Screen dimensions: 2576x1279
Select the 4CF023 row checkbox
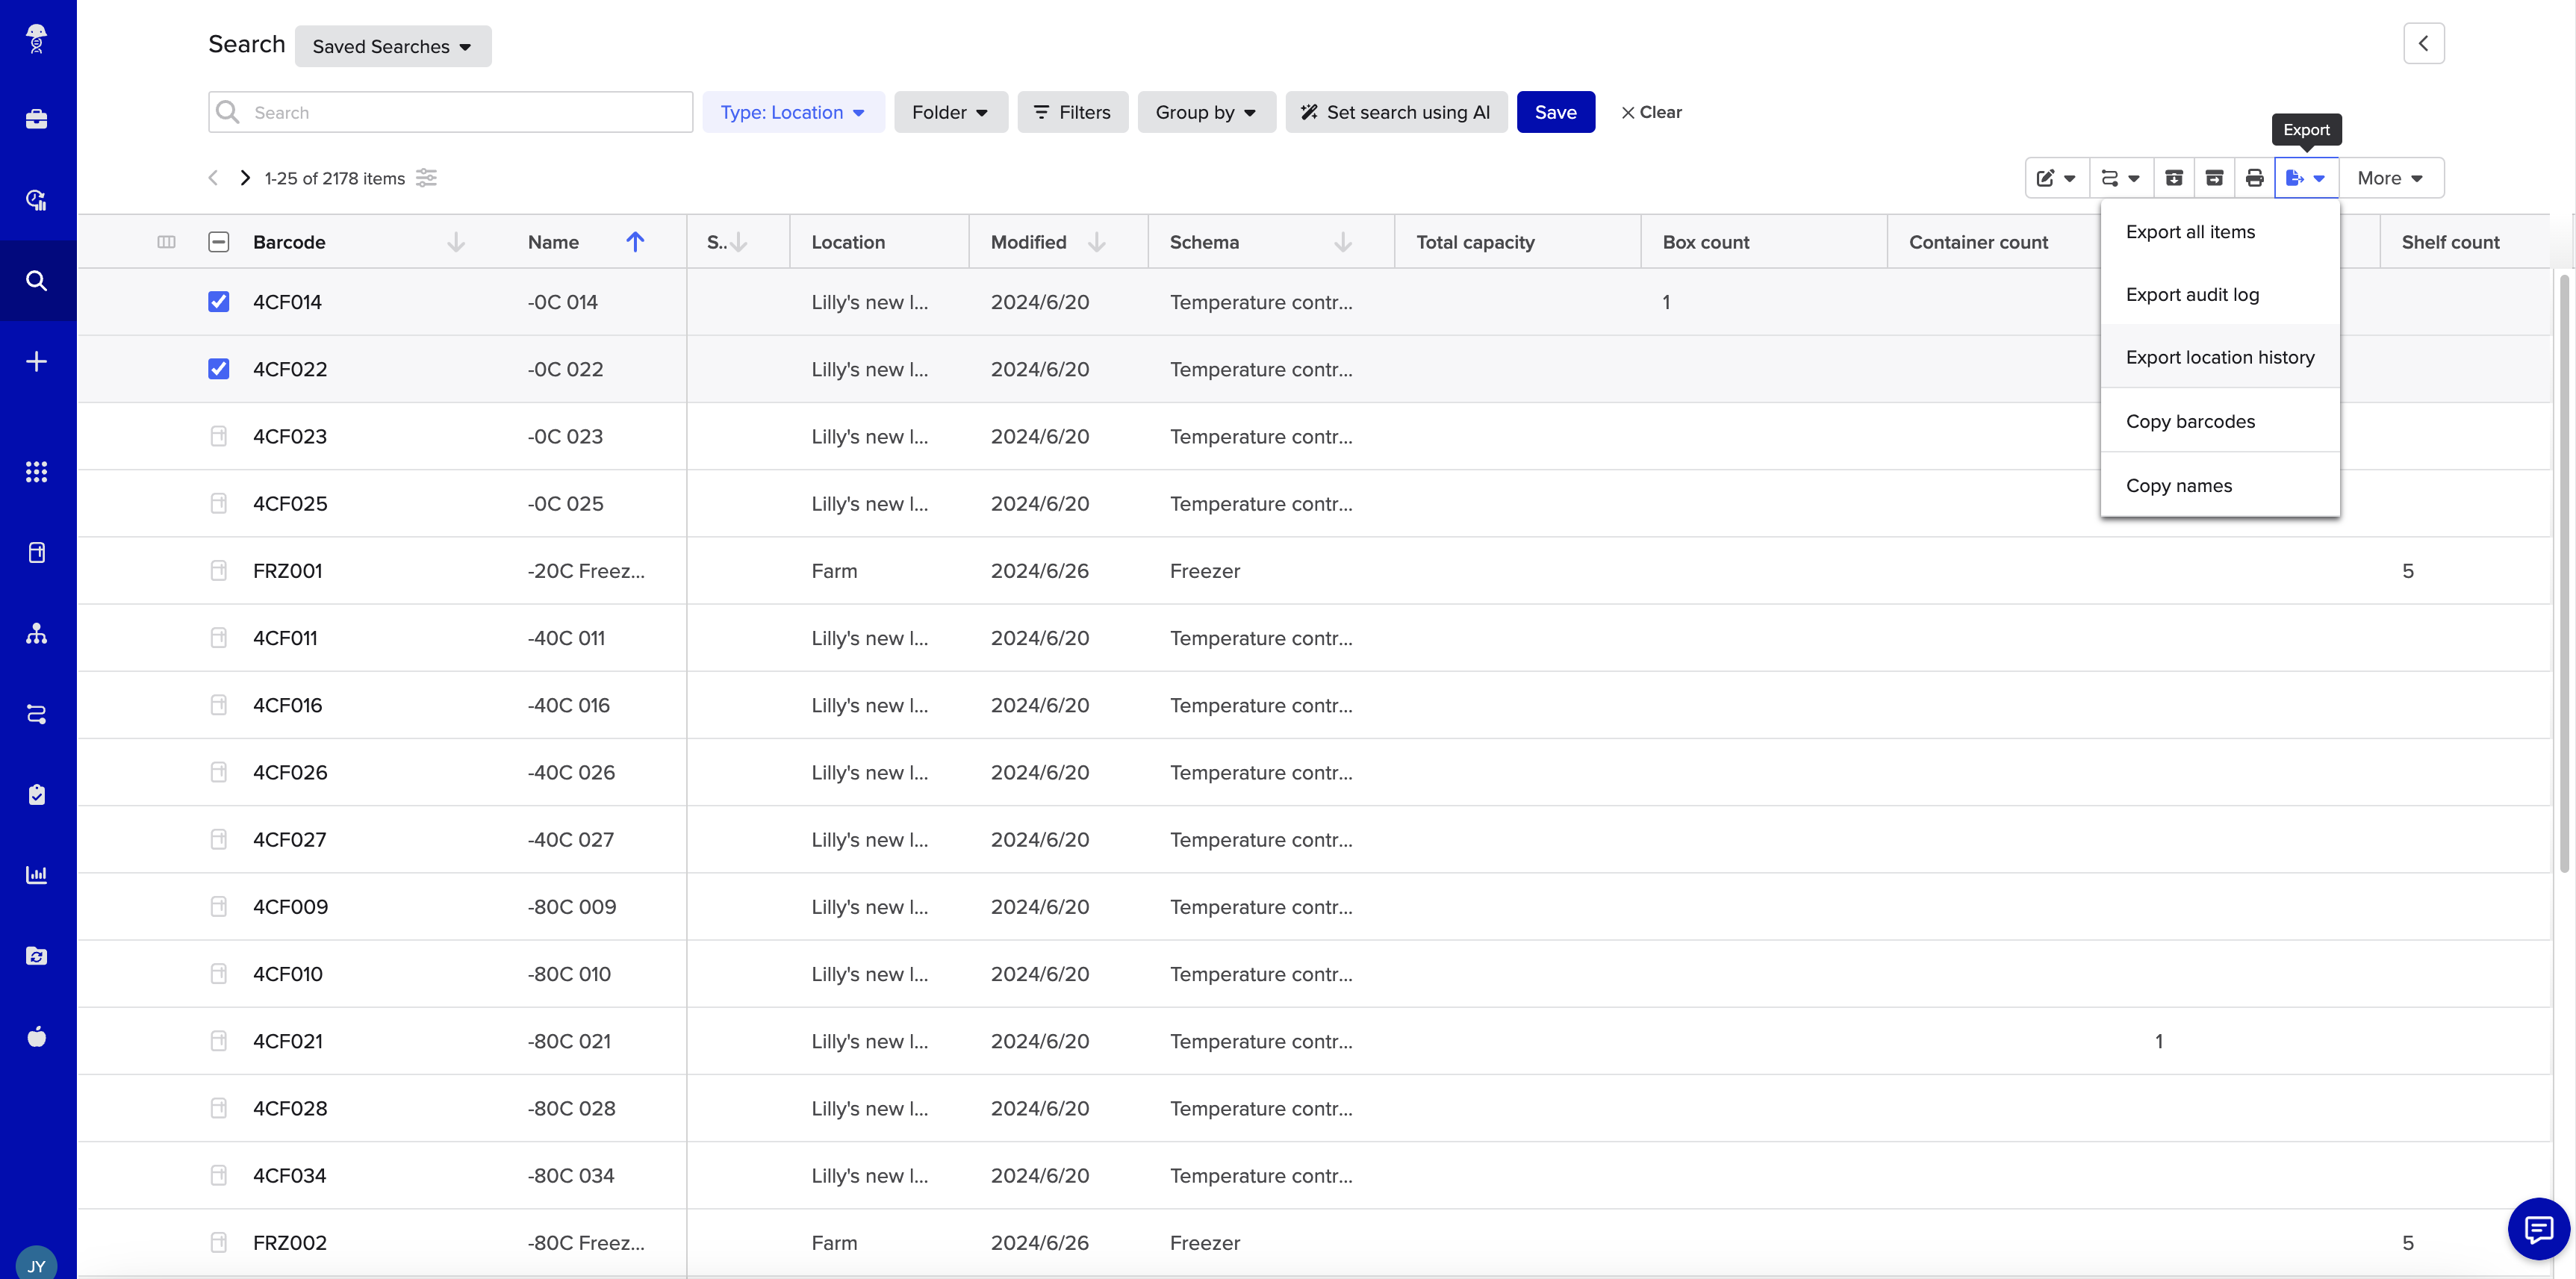[x=219, y=436]
